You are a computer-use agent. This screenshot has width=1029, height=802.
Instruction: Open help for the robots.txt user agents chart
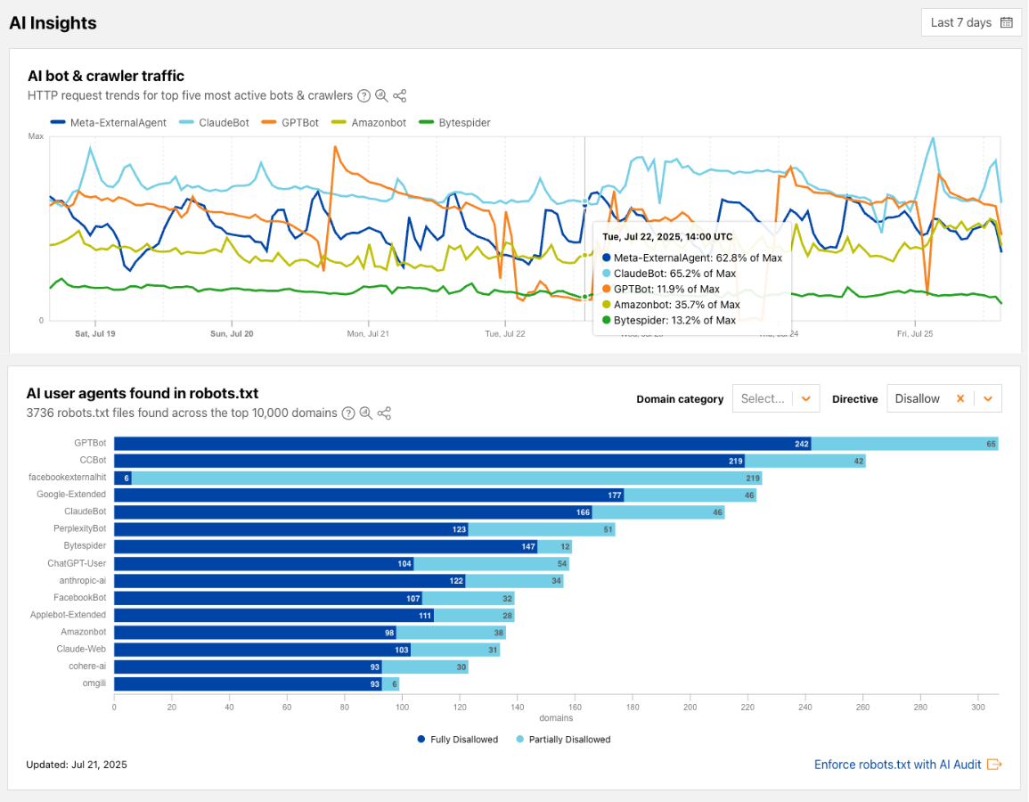pyautogui.click(x=347, y=413)
